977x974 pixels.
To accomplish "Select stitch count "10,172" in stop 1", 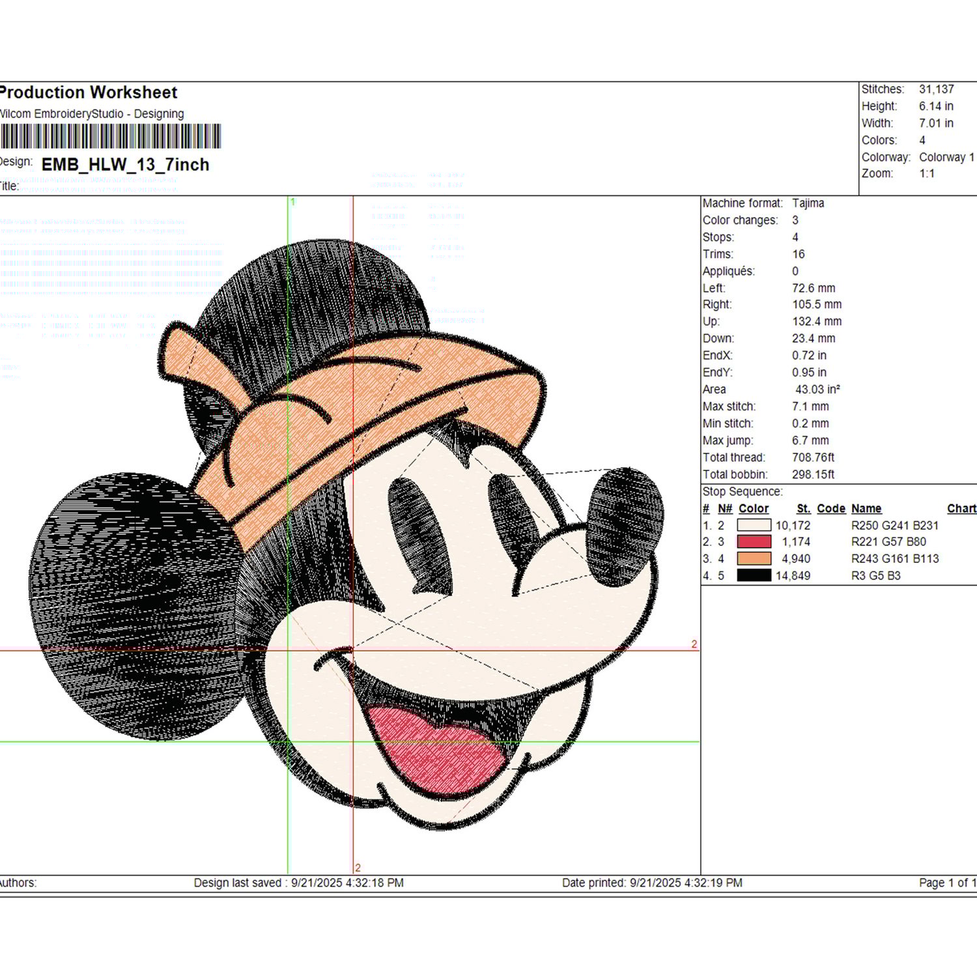I will pos(793,525).
